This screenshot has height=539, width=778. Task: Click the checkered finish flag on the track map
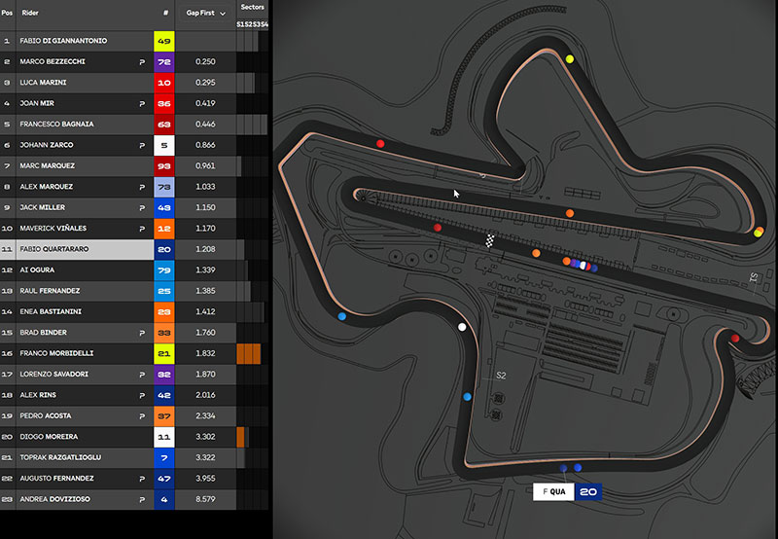[x=491, y=240]
